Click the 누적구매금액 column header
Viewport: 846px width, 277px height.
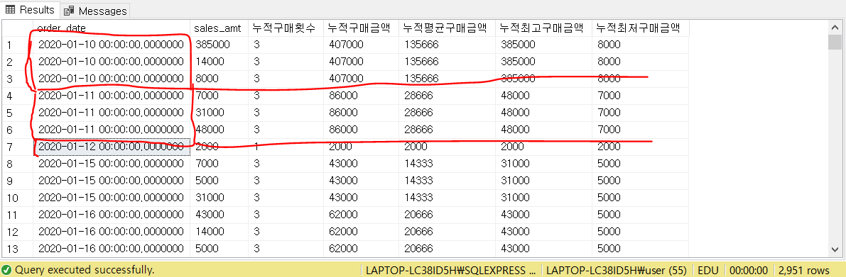pos(361,28)
